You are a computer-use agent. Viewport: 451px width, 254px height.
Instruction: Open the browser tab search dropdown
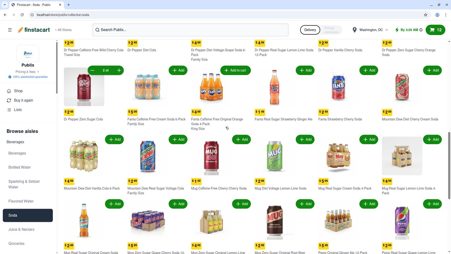point(5,5)
